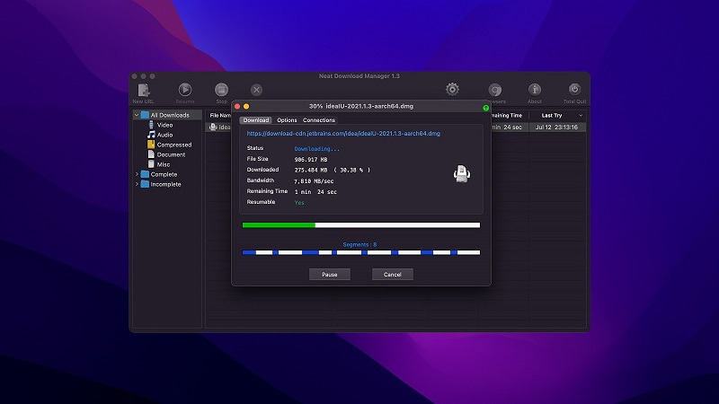Click the Browsers toolbar icon
The image size is (719, 404).
click(x=495, y=90)
